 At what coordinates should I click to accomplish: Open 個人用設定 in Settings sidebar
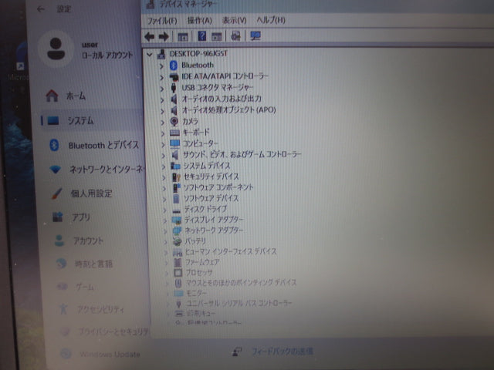(x=91, y=193)
